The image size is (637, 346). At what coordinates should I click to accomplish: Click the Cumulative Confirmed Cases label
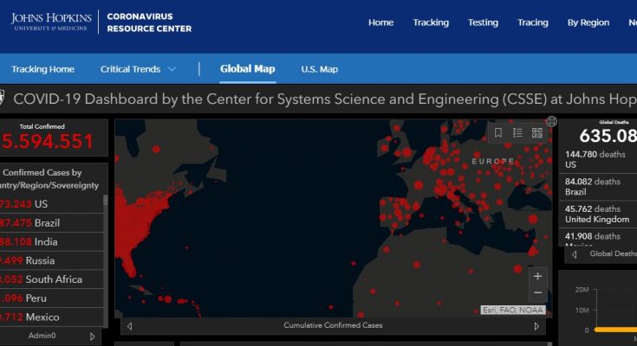(333, 325)
